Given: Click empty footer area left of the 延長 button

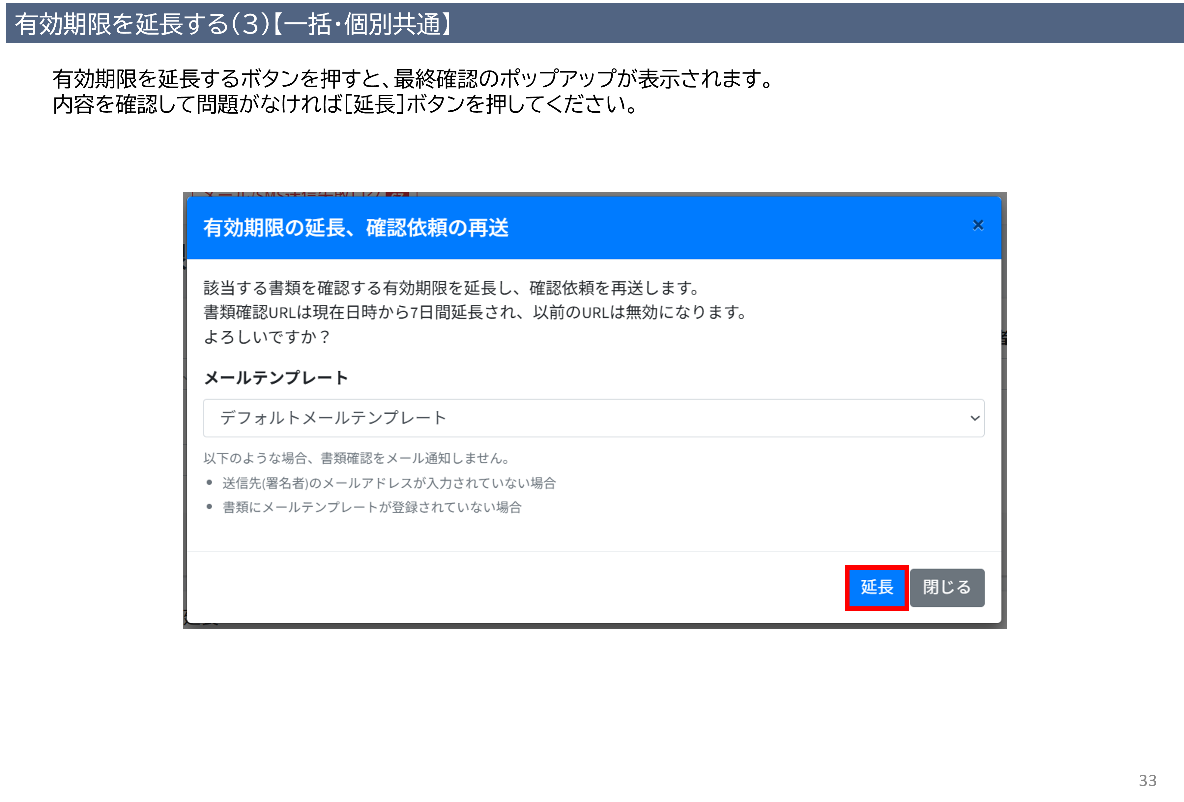Looking at the screenshot, I should [x=509, y=587].
